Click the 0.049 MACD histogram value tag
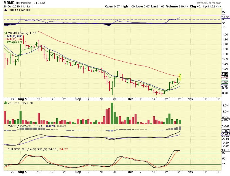The image size is (230, 176). click(x=226, y=127)
